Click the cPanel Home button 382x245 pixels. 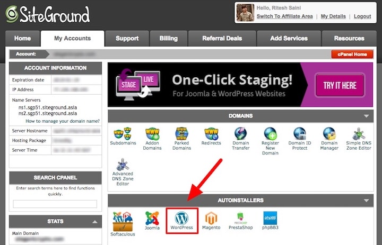coord(352,54)
